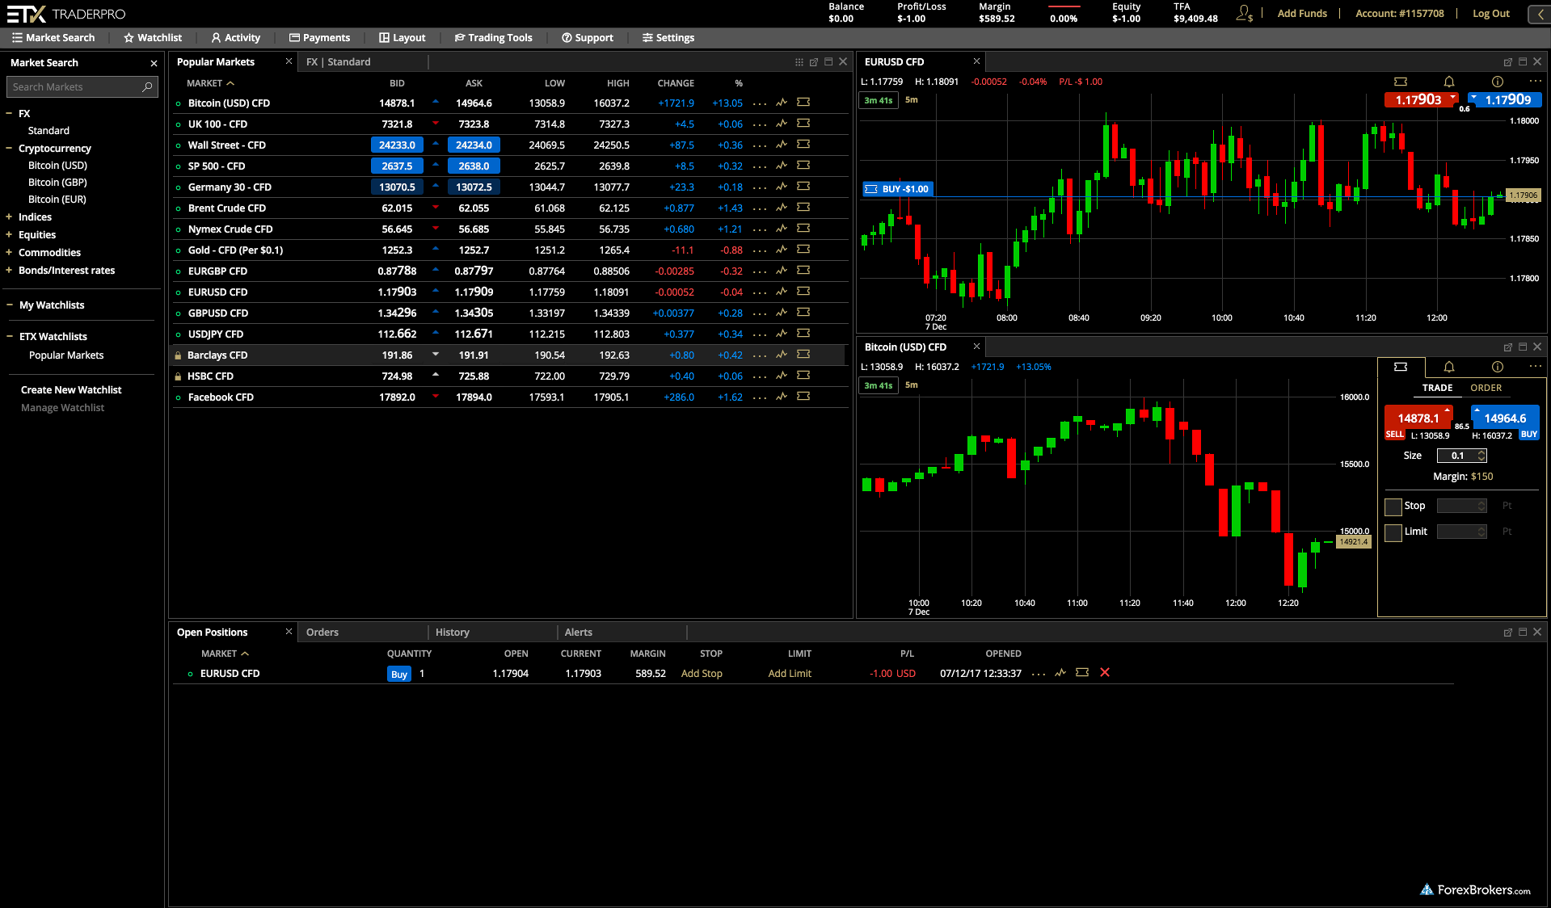
Task: Open info icon in EURUSD chart panel
Action: tap(1498, 82)
